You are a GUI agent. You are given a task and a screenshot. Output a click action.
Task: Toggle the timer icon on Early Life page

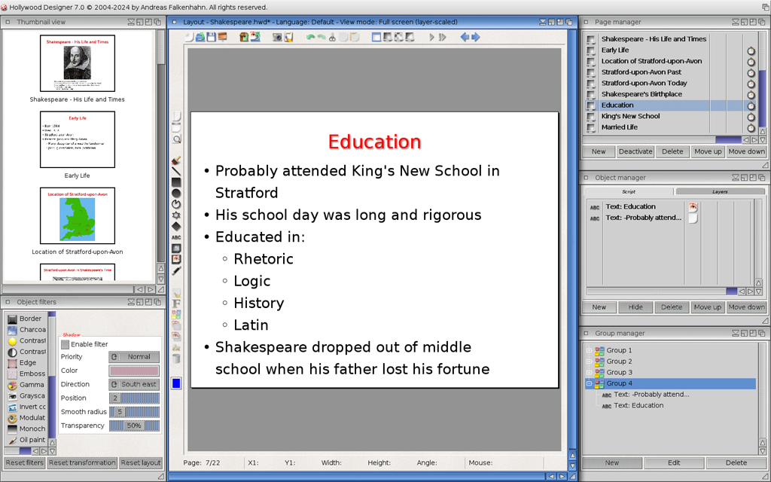[751, 50]
